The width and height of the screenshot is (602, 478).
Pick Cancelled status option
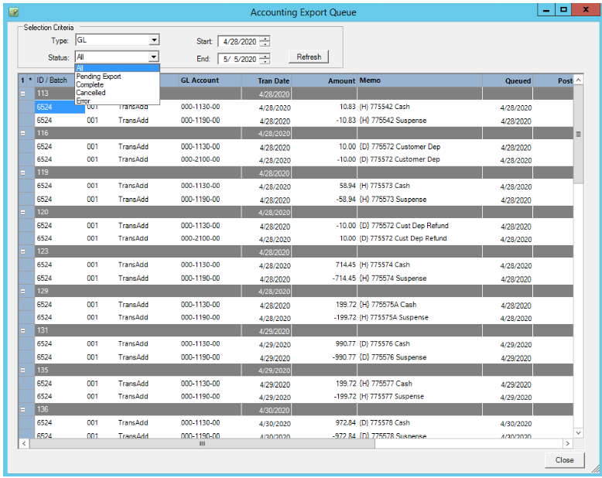[x=91, y=93]
